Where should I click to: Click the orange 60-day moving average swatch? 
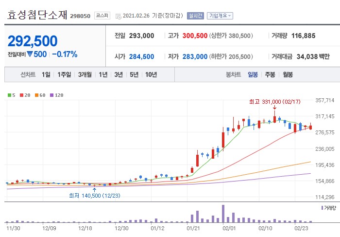point(36,95)
